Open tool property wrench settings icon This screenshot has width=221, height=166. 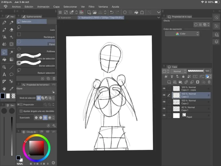(x=54, y=126)
